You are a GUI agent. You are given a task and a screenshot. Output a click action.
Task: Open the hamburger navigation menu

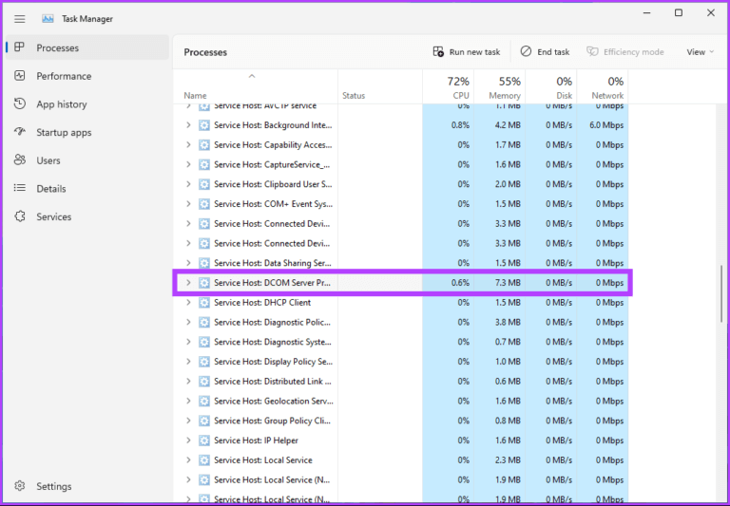[x=20, y=19]
